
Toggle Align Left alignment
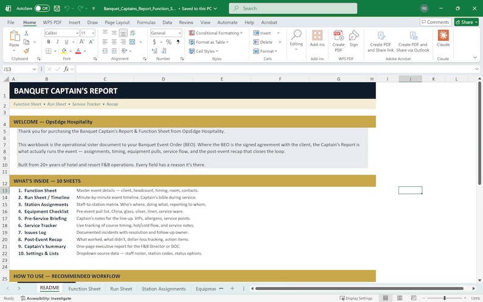coord(105,42)
